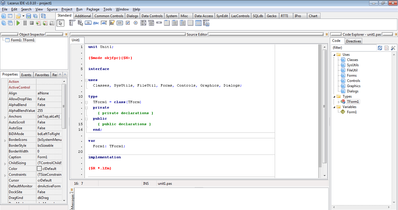Collapse the Uses folder in Code Explorer
This screenshot has width=398, height=210.
pyautogui.click(x=334, y=54)
